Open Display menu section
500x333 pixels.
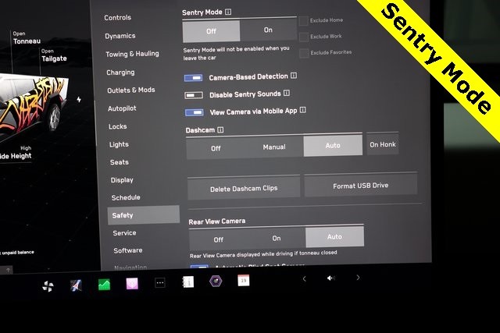(x=122, y=180)
